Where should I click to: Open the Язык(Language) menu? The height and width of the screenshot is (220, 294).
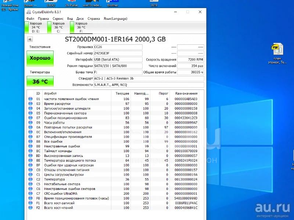point(115,19)
